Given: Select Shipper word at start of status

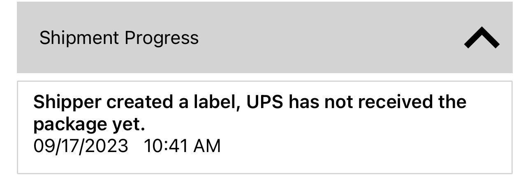Looking at the screenshot, I should coord(67,103).
